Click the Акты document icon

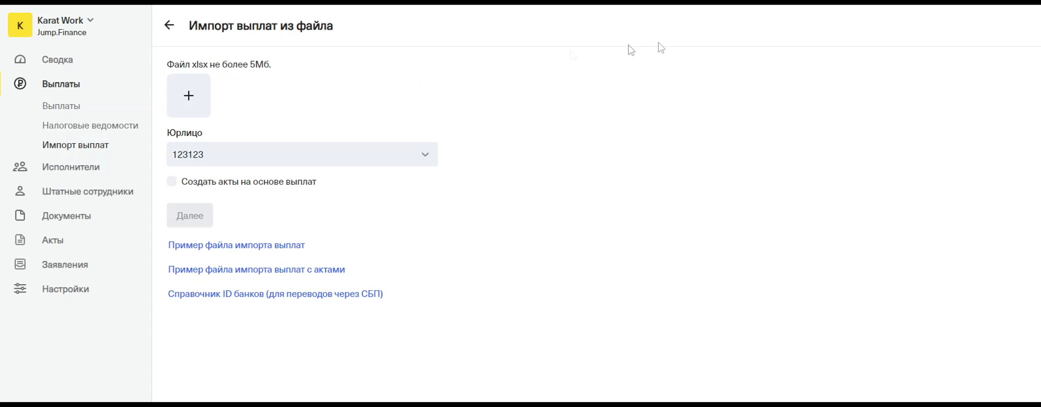[20, 240]
